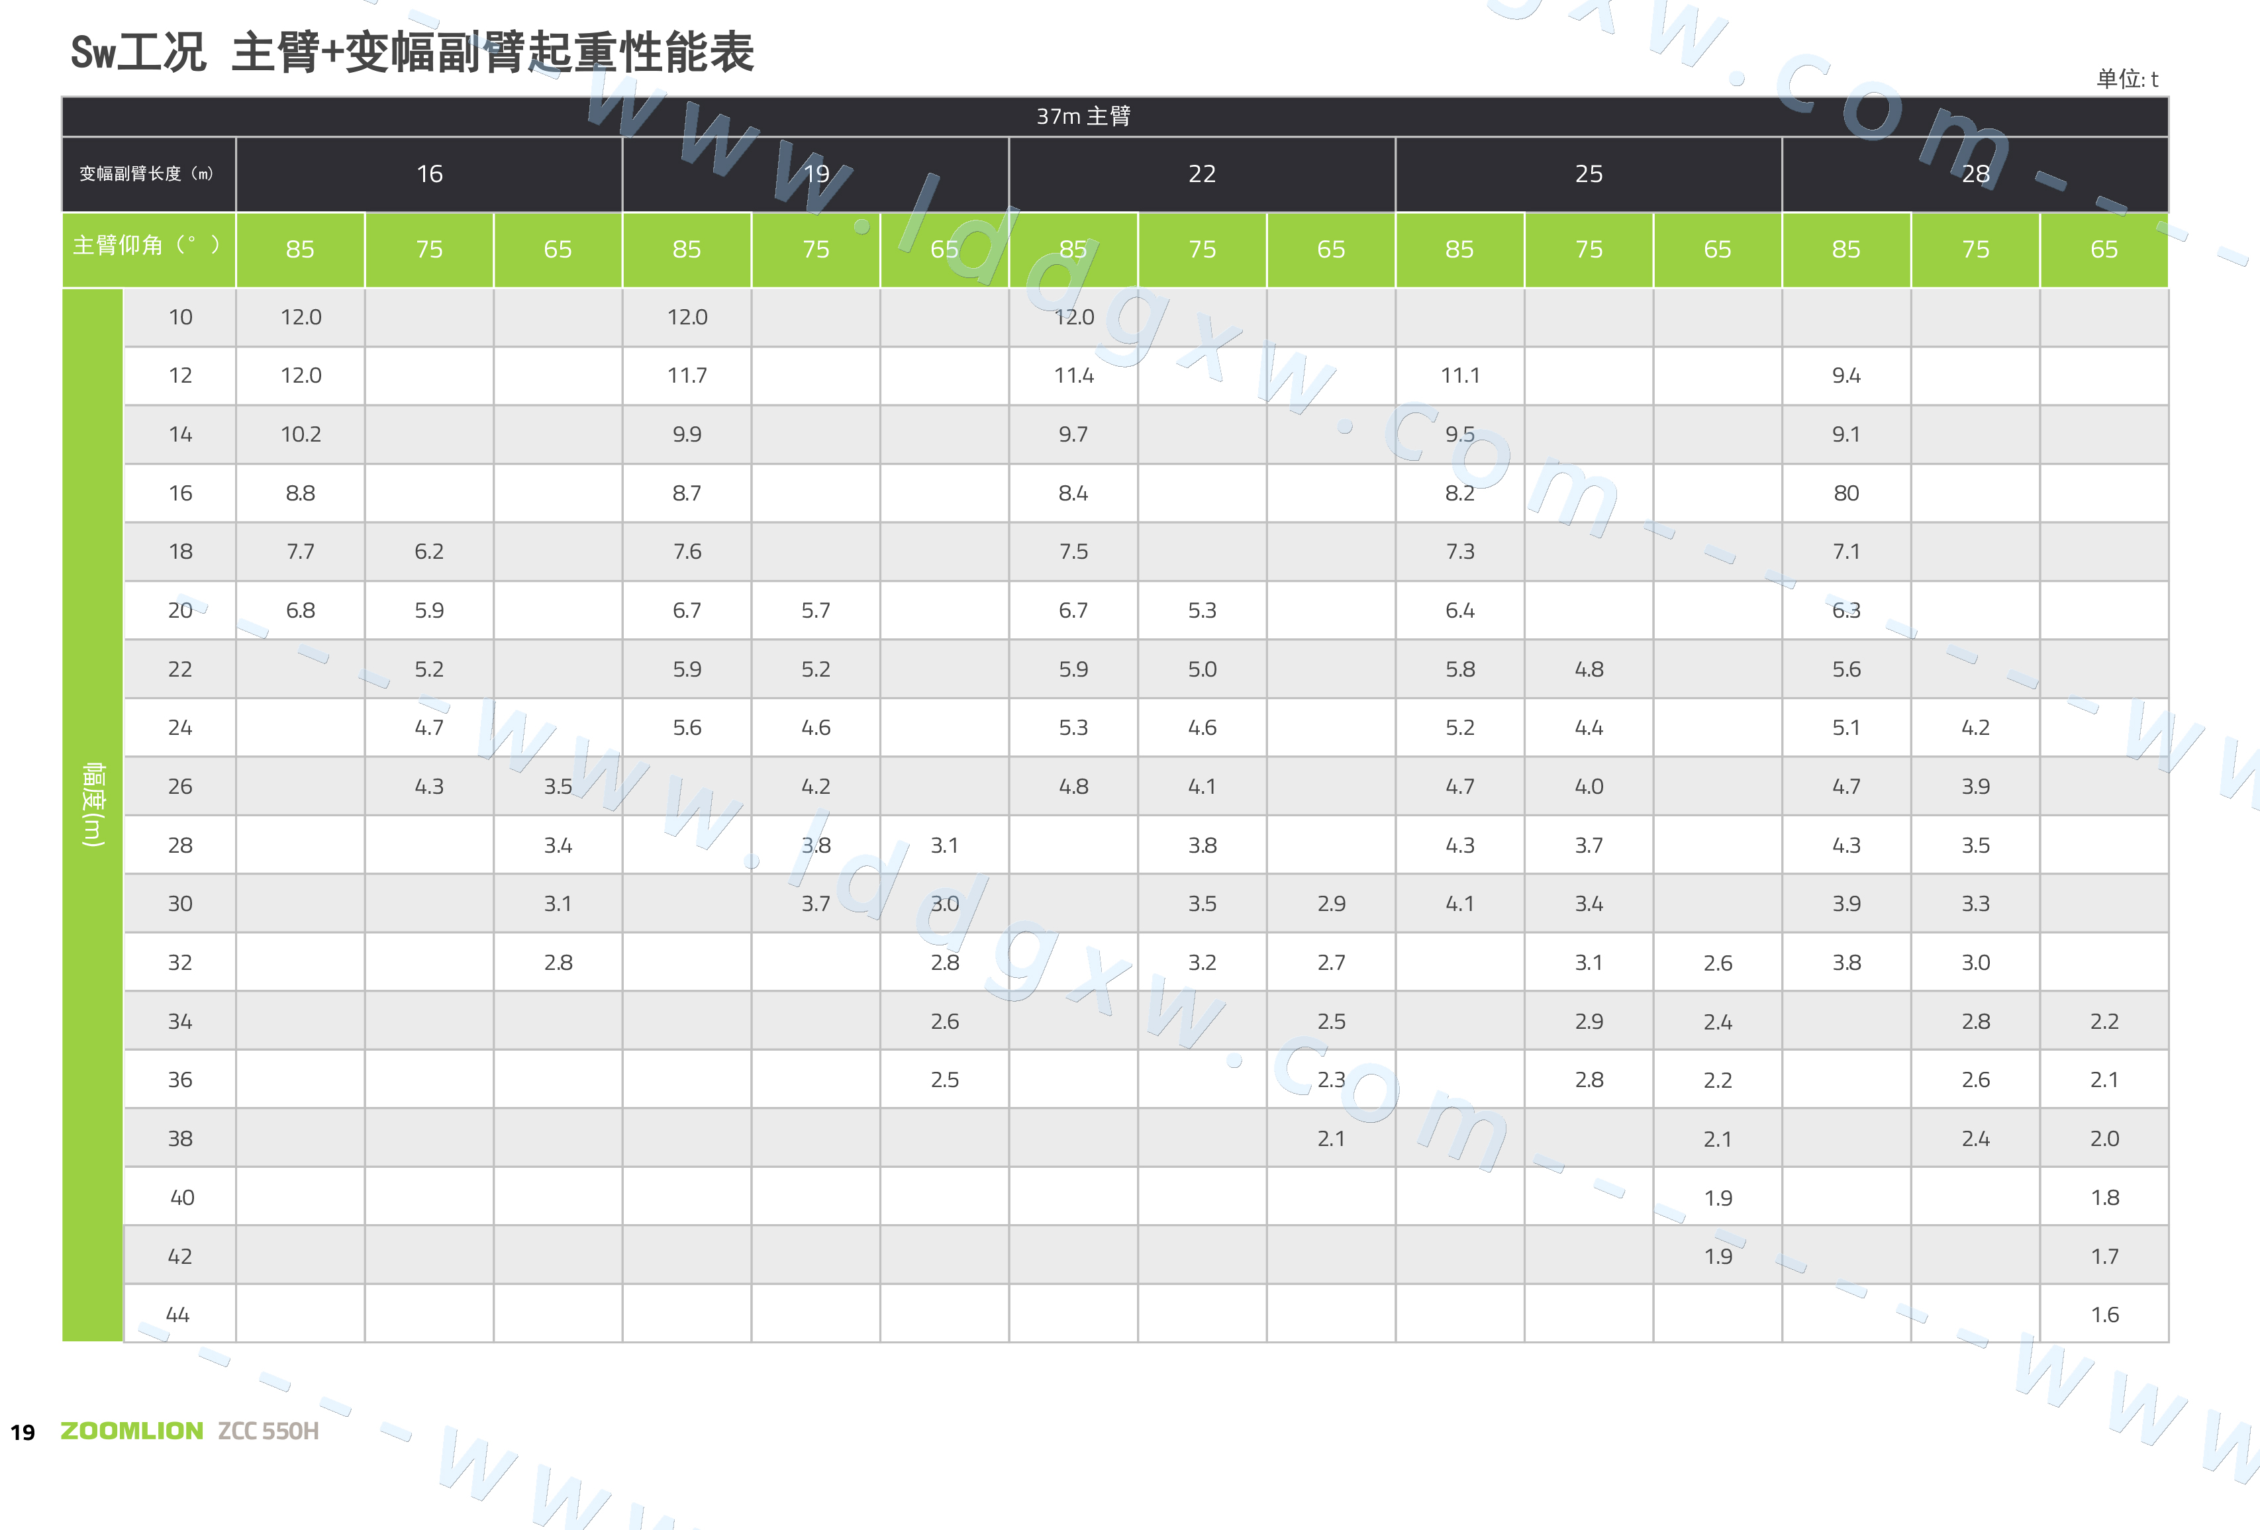
Task: Click the radius row label '38'
Action: 180,1138
